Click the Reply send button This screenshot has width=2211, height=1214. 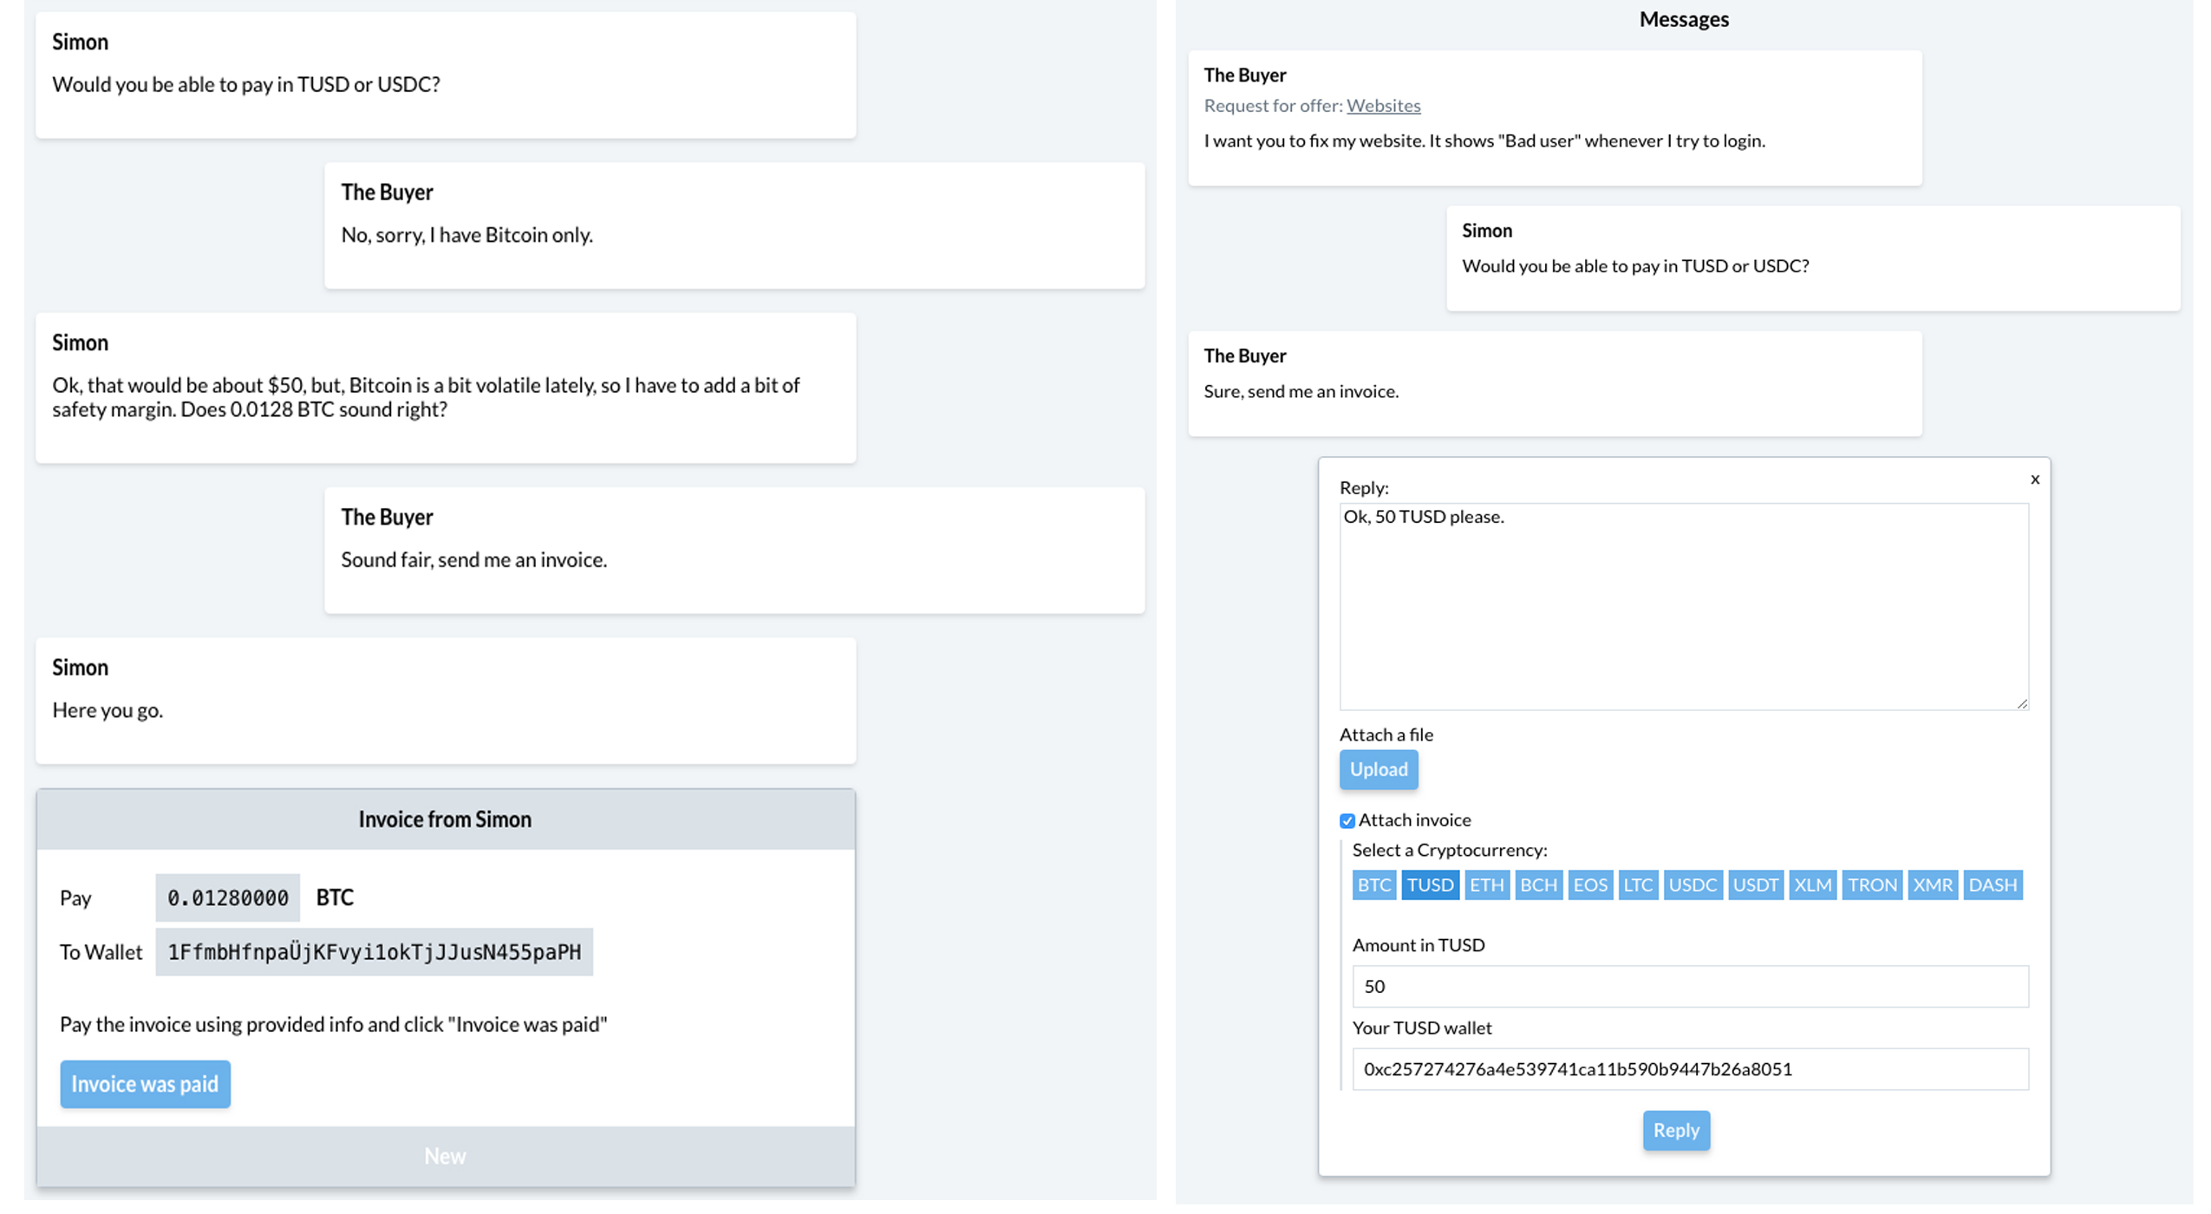click(1674, 1130)
